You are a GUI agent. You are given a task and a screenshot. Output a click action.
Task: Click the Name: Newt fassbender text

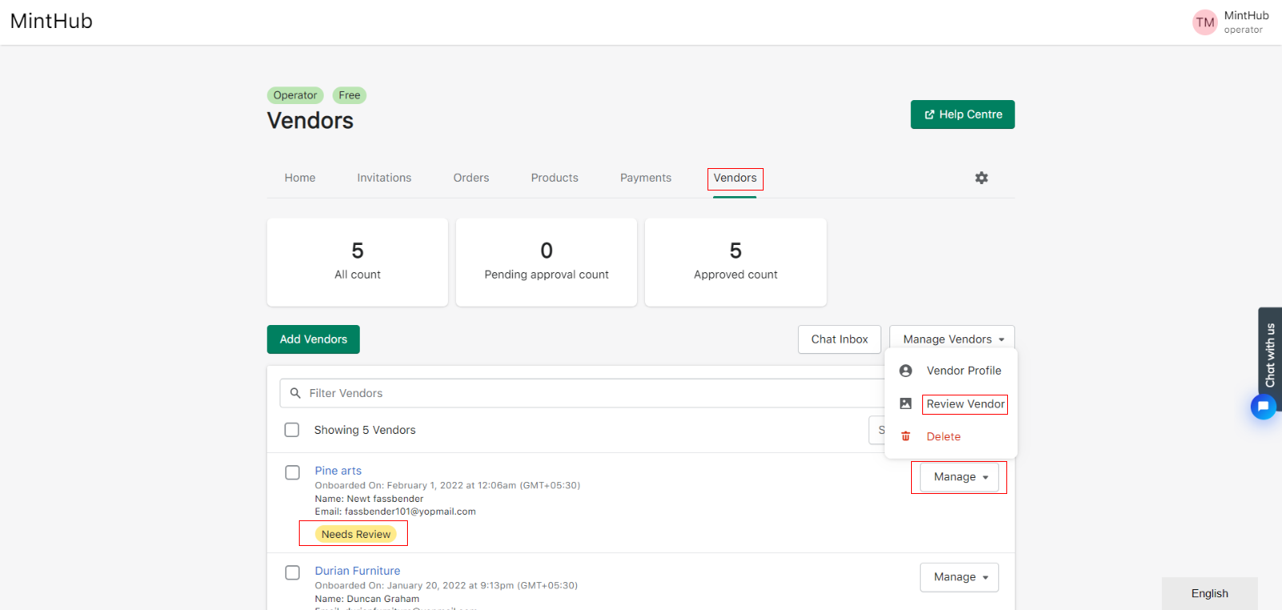point(369,499)
